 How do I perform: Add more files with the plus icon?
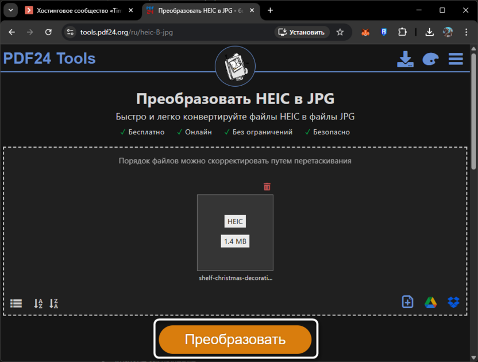point(407,302)
